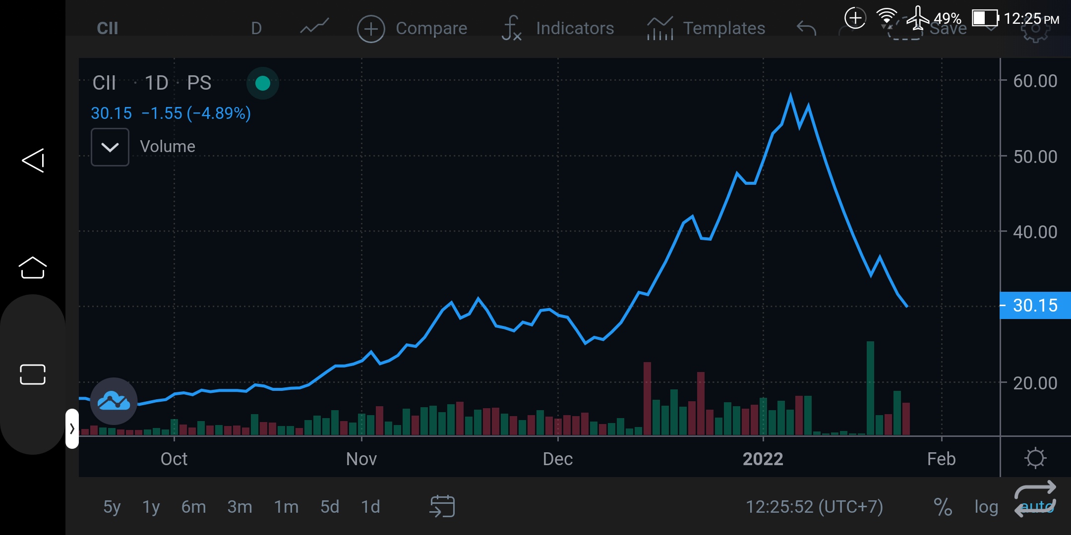Click the 30.15 current price label
The image size is (1071, 535).
pos(1035,305)
